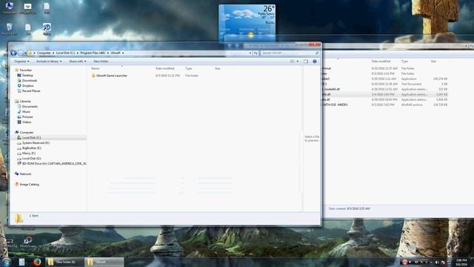Image resolution: width=474 pixels, height=267 pixels.
Task: Click the Change your view icon
Action: tap(293, 62)
